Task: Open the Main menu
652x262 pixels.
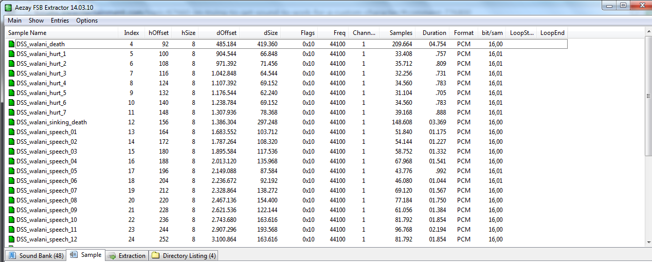Action: pyautogui.click(x=14, y=21)
